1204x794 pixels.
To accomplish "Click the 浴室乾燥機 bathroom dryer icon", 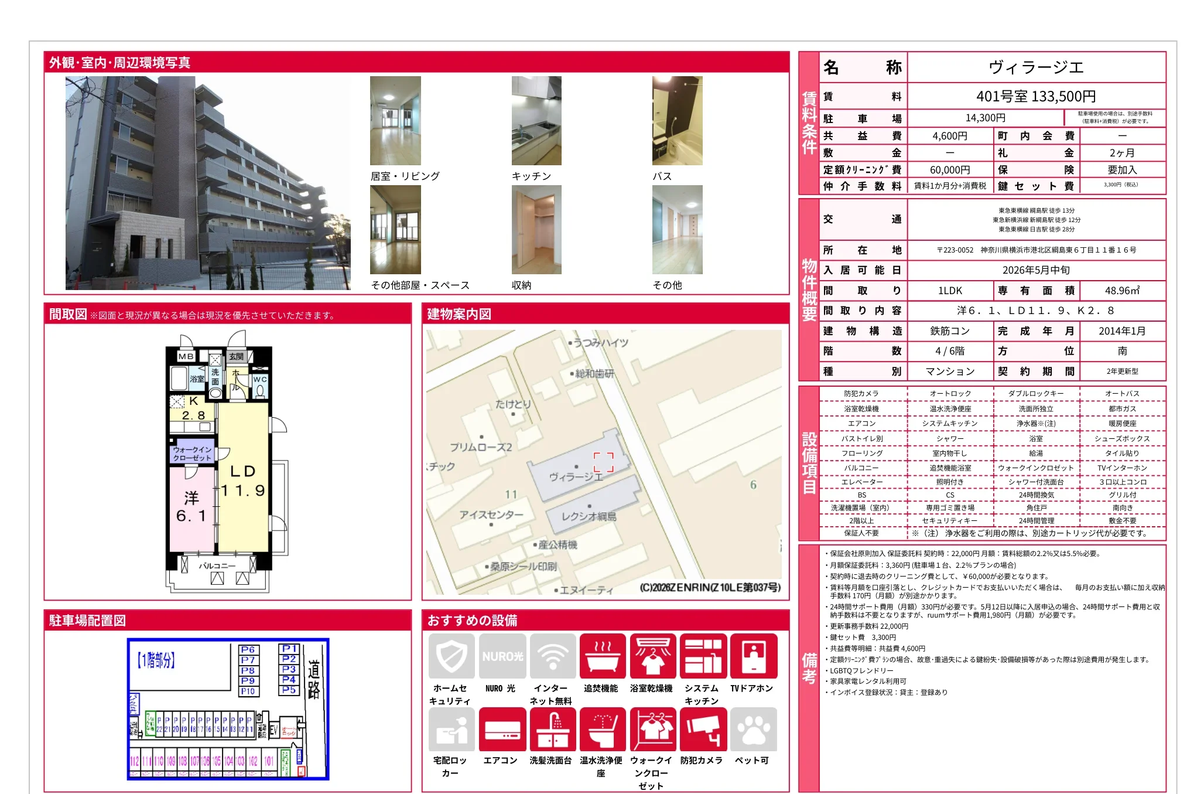I will click(652, 655).
